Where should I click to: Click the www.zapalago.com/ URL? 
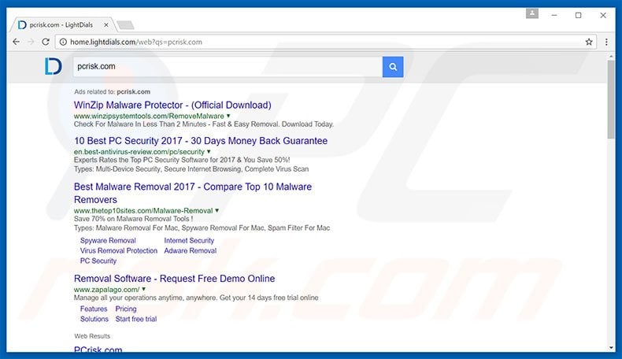(x=106, y=289)
